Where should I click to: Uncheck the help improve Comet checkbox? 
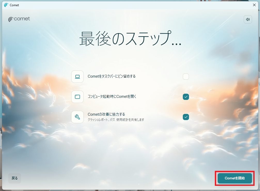click(186, 117)
